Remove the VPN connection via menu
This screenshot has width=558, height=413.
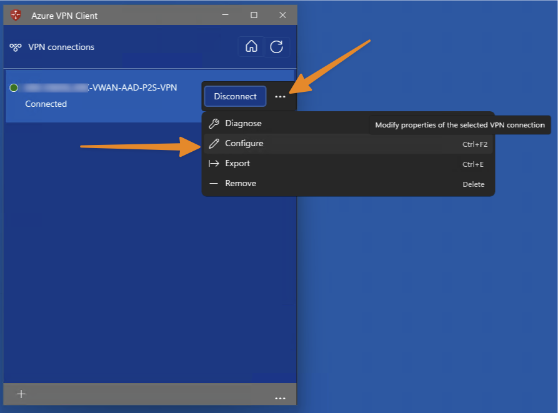pos(241,184)
